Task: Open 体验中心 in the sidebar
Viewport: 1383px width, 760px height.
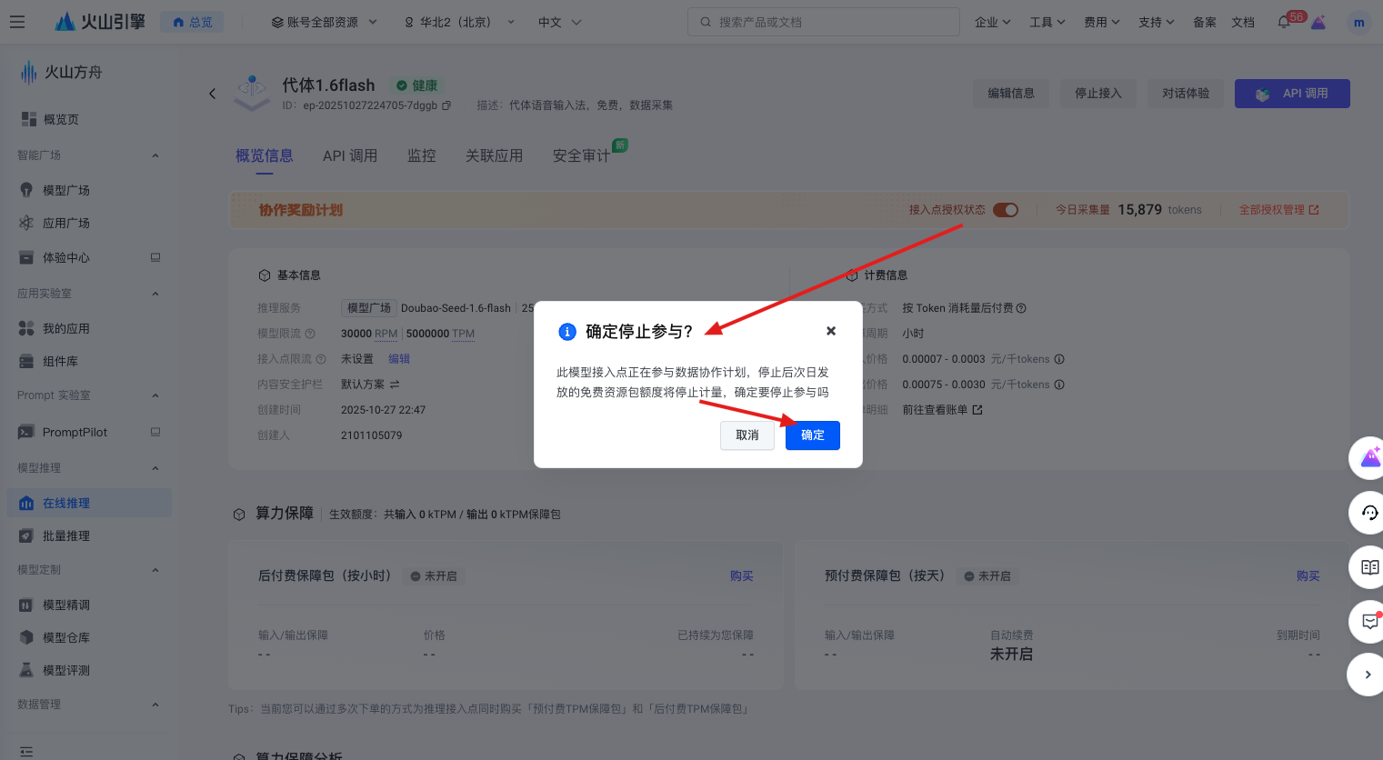Action: [89, 257]
